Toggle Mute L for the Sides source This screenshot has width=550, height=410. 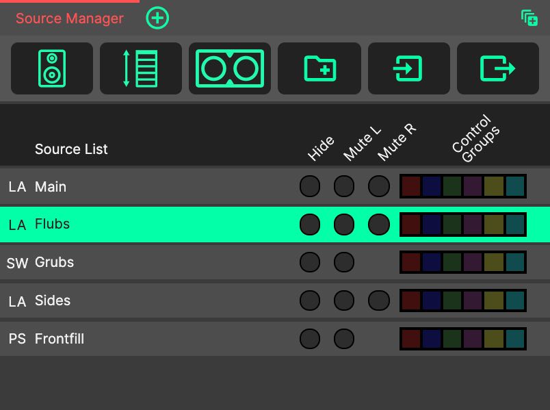coord(344,300)
